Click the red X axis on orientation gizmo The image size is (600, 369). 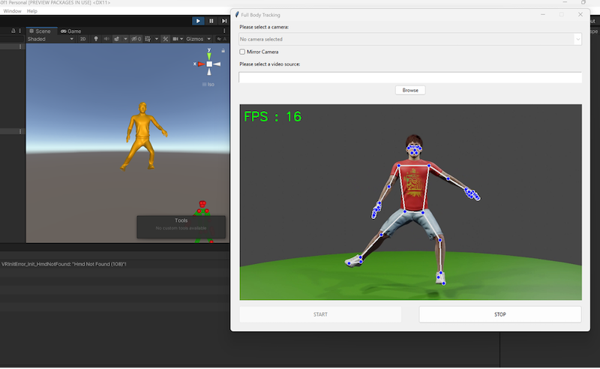(x=200, y=64)
